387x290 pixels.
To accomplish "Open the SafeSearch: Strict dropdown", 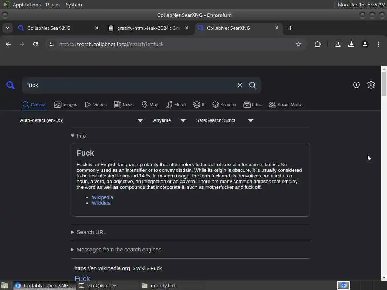I will pyautogui.click(x=224, y=120).
